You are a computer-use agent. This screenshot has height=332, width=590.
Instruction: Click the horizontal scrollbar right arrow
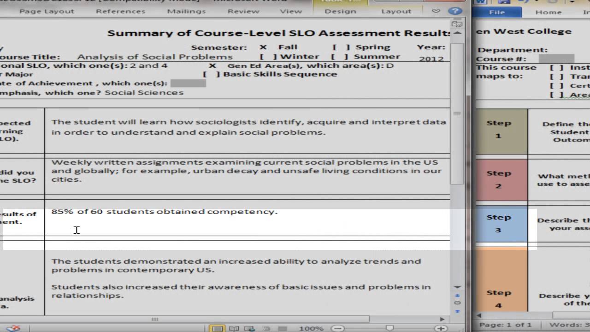click(442, 319)
